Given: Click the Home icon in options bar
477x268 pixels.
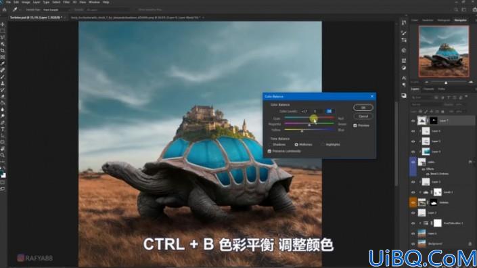Looking at the screenshot, I should [x=4, y=9].
